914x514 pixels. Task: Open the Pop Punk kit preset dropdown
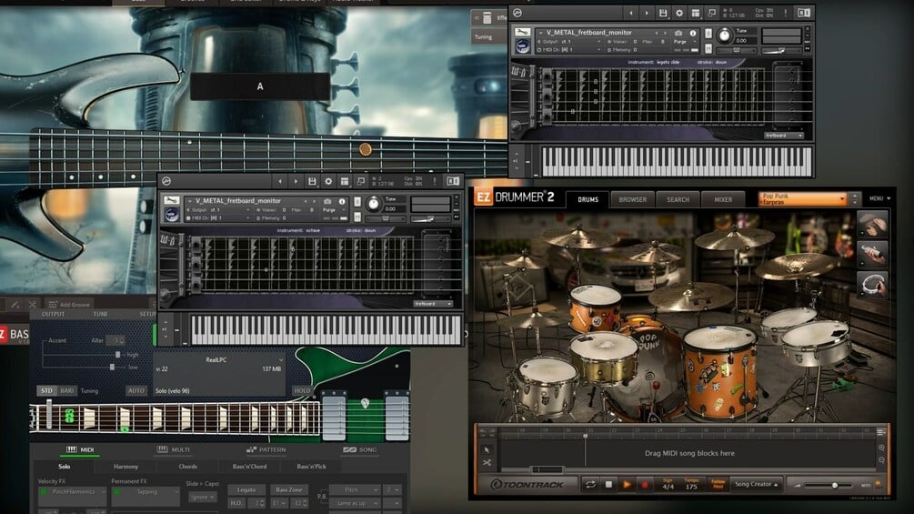[803, 199]
